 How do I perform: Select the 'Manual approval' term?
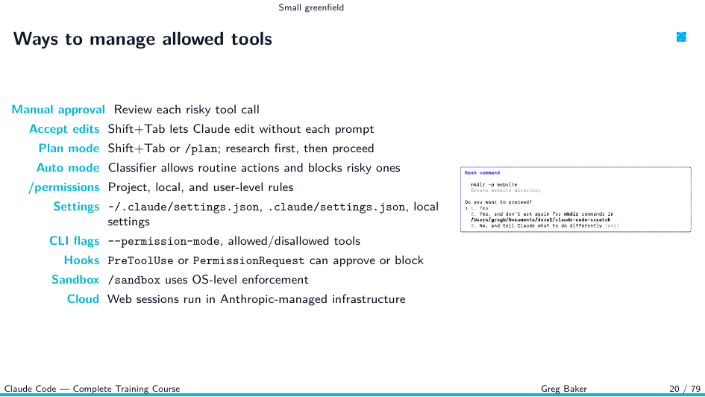58,110
